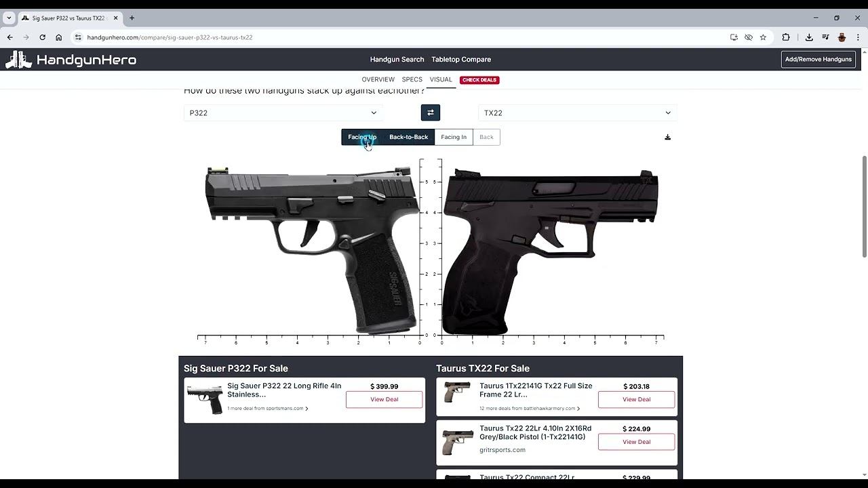Image resolution: width=868 pixels, height=488 pixels.
Task: Open Tabletop Compare menu item
Action: (x=461, y=60)
